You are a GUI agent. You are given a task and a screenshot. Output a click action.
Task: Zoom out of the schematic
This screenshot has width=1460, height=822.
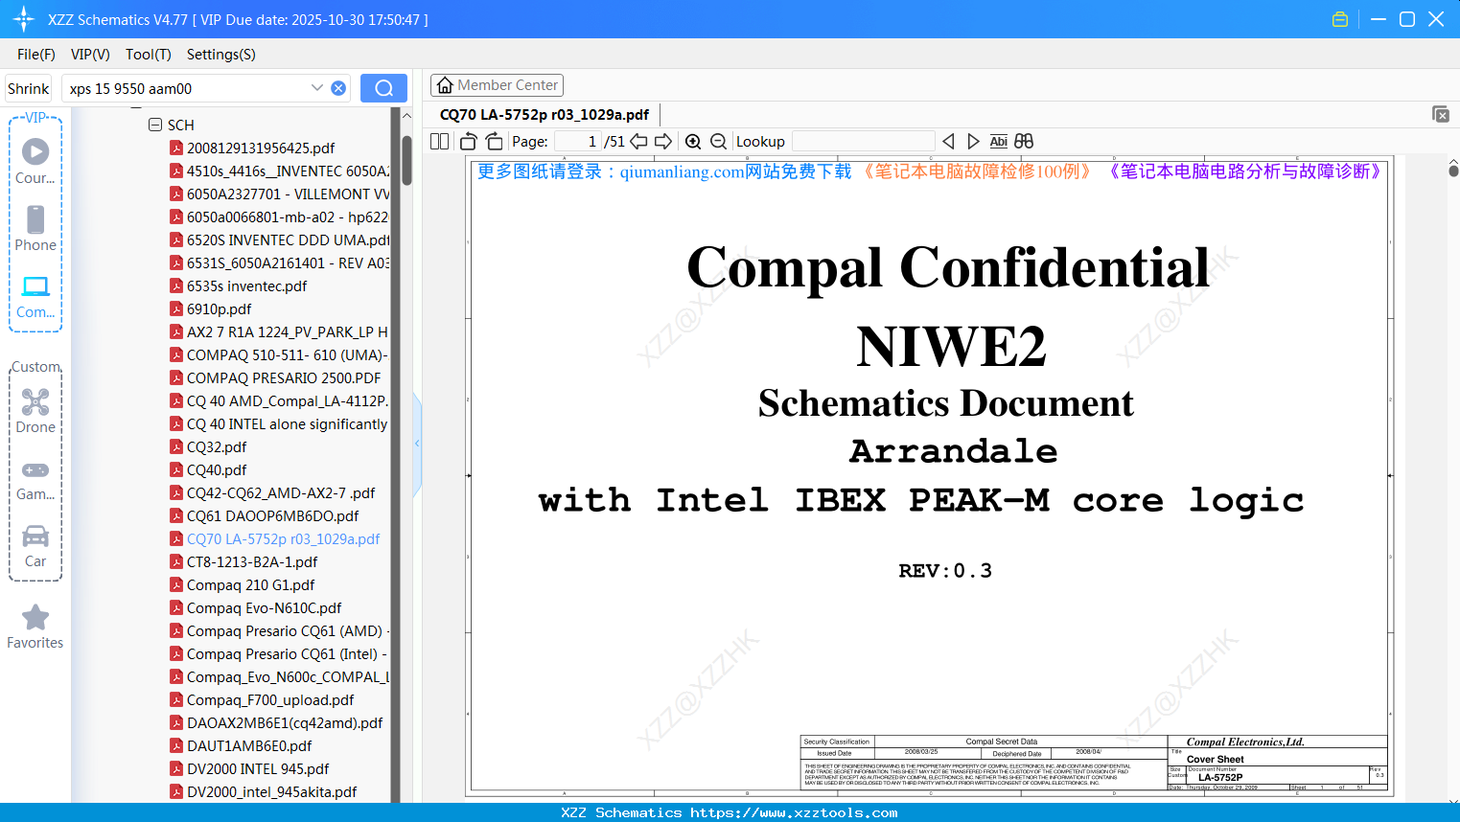pyautogui.click(x=718, y=141)
